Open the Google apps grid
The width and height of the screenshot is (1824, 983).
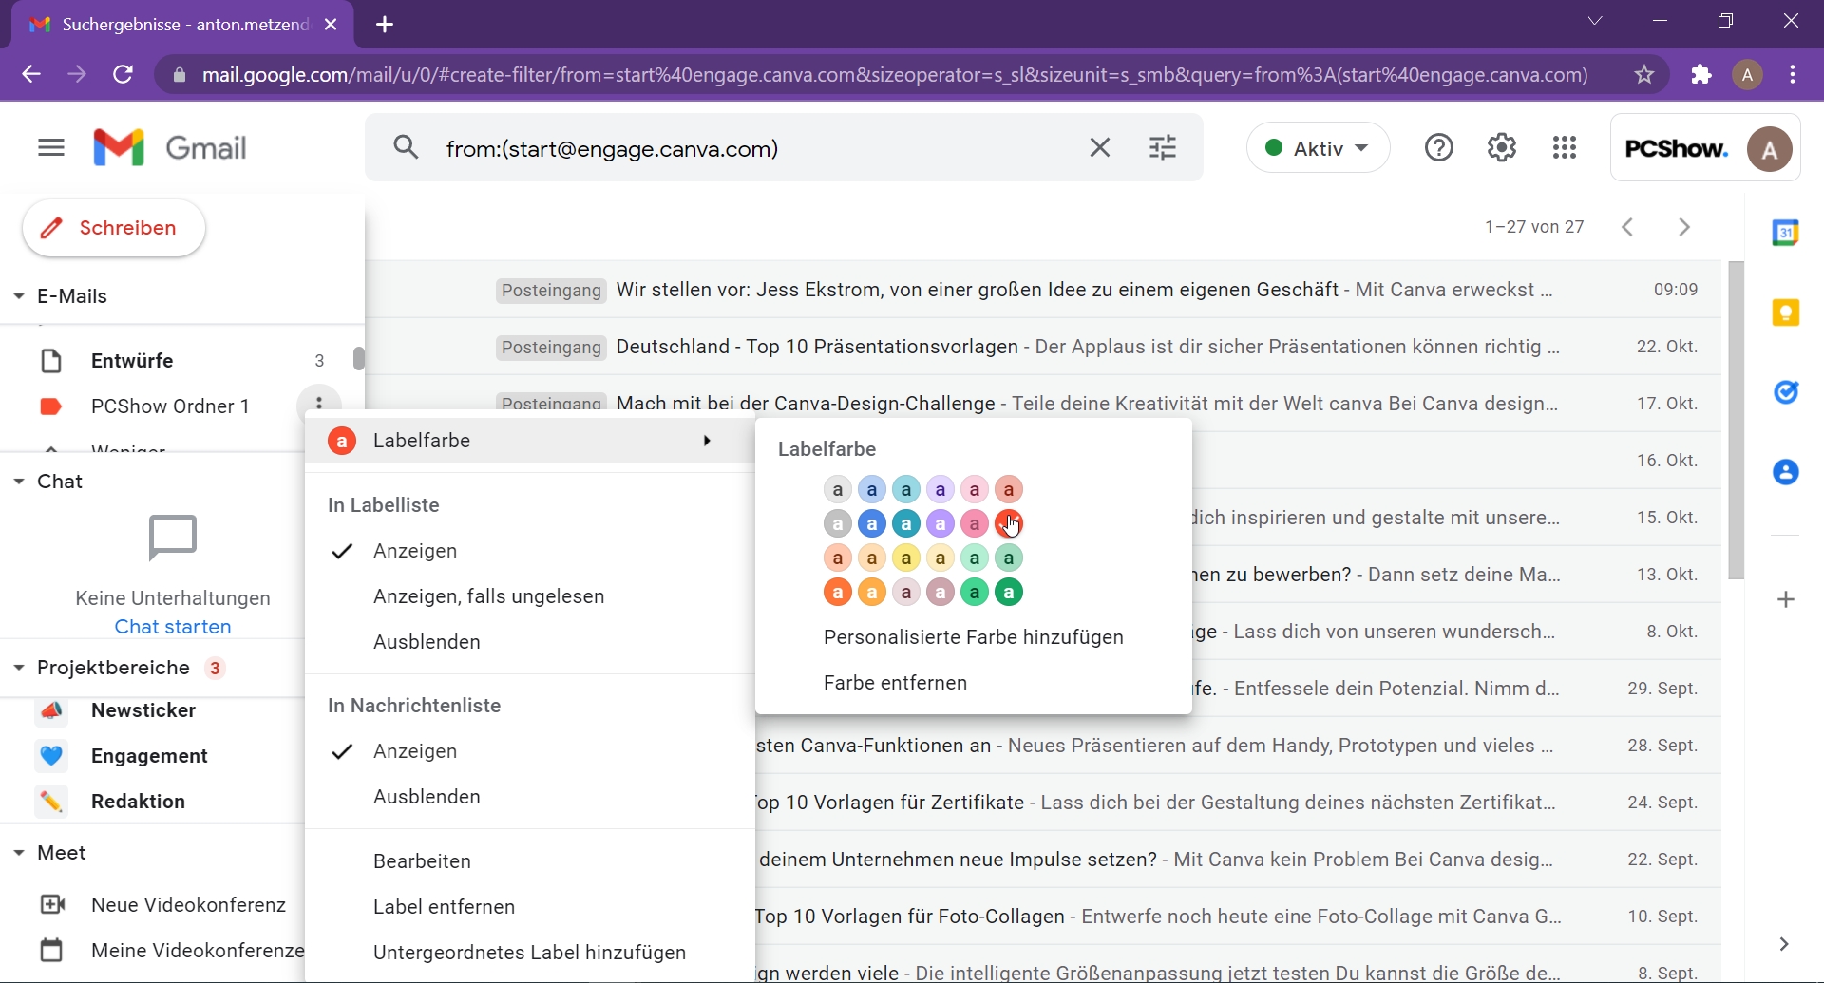tap(1565, 148)
